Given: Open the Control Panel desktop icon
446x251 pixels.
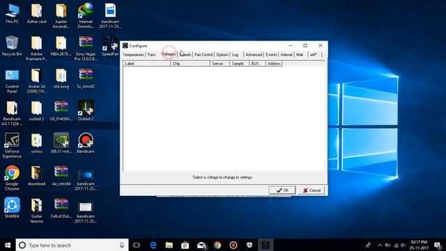Looking at the screenshot, I should 12,81.
